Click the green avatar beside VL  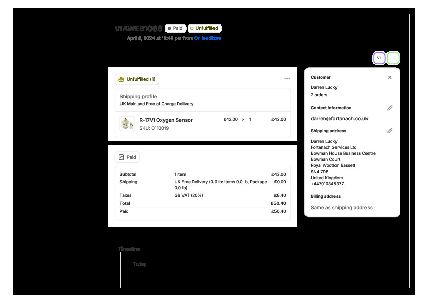(x=393, y=58)
